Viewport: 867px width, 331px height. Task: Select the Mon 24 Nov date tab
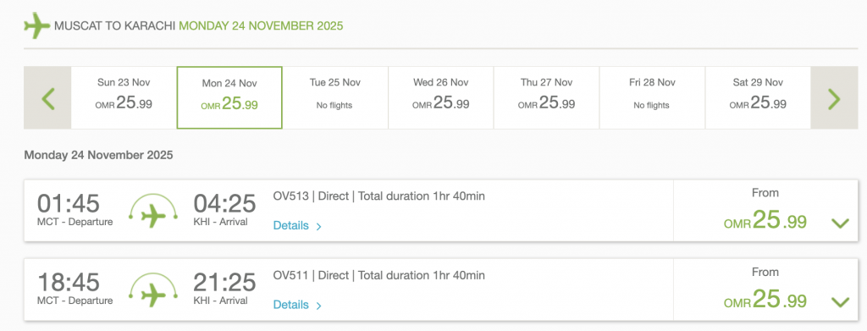tap(229, 98)
